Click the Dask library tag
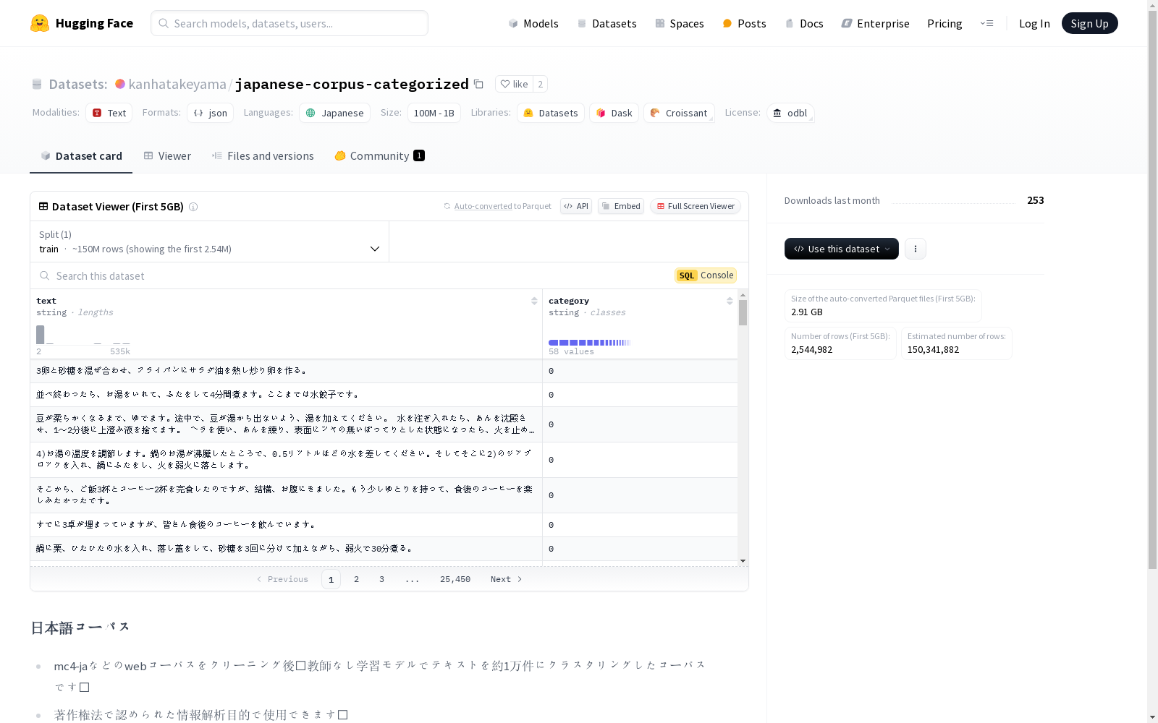This screenshot has height=723, width=1158. click(614, 113)
